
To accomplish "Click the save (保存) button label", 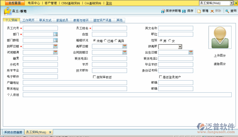I will click(x=190, y=11).
